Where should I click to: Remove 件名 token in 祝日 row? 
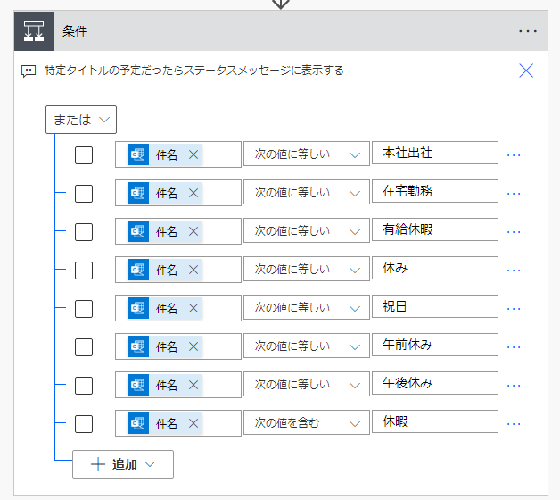pyautogui.click(x=193, y=308)
